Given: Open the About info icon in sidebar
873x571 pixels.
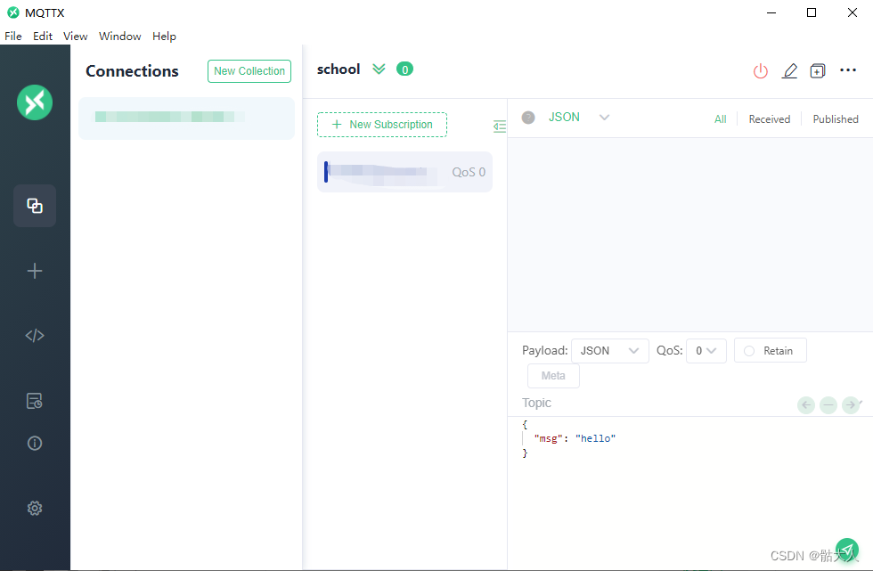Looking at the screenshot, I should pos(35,444).
